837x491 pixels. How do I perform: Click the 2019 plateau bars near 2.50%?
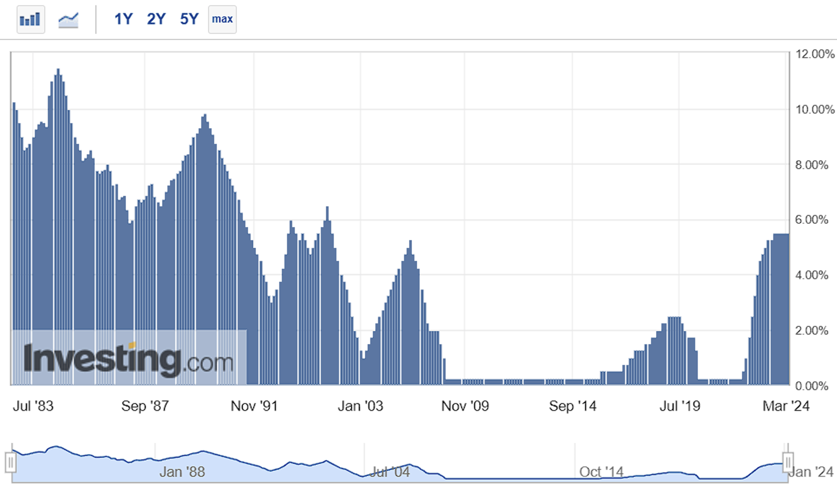pos(674,351)
